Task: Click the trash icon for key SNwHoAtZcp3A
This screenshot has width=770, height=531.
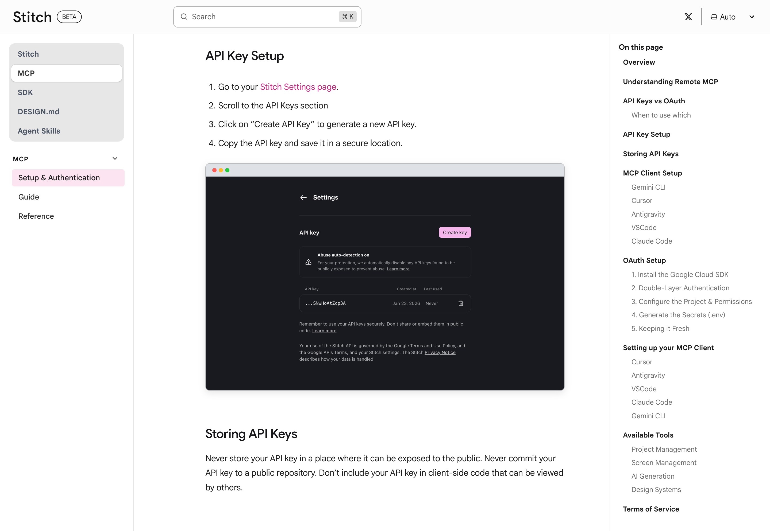Action: point(461,303)
